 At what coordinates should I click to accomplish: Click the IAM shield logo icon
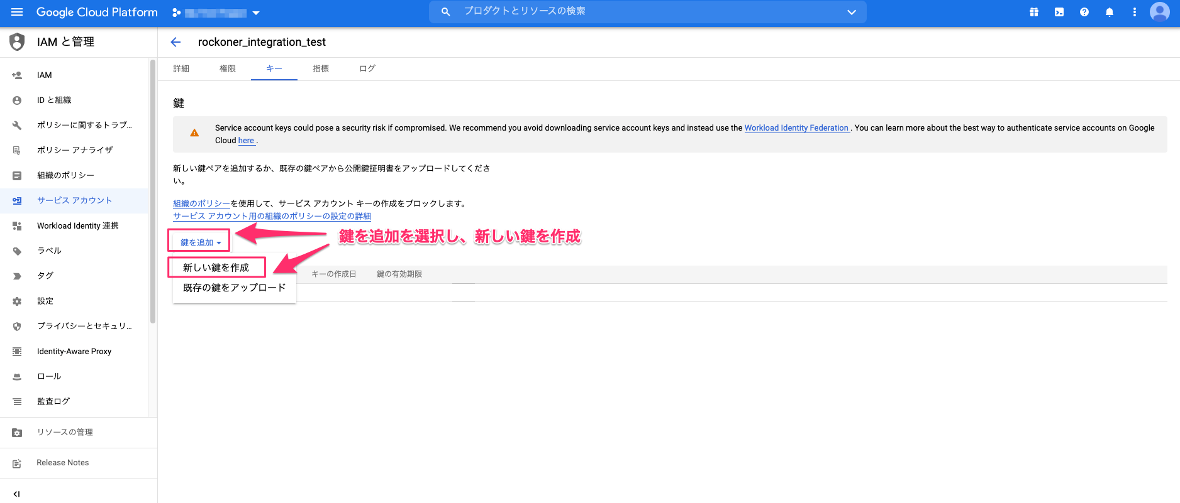(x=17, y=41)
